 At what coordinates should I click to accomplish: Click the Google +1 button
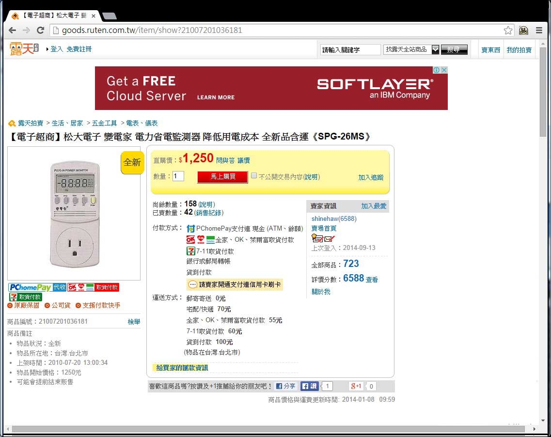point(356,386)
